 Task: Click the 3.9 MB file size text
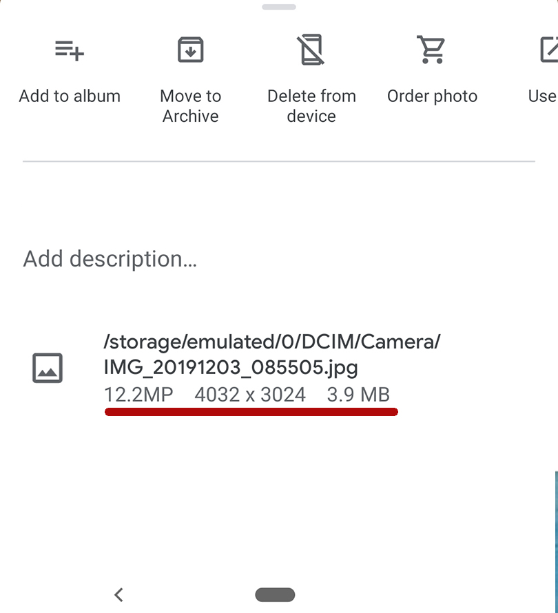coord(358,395)
